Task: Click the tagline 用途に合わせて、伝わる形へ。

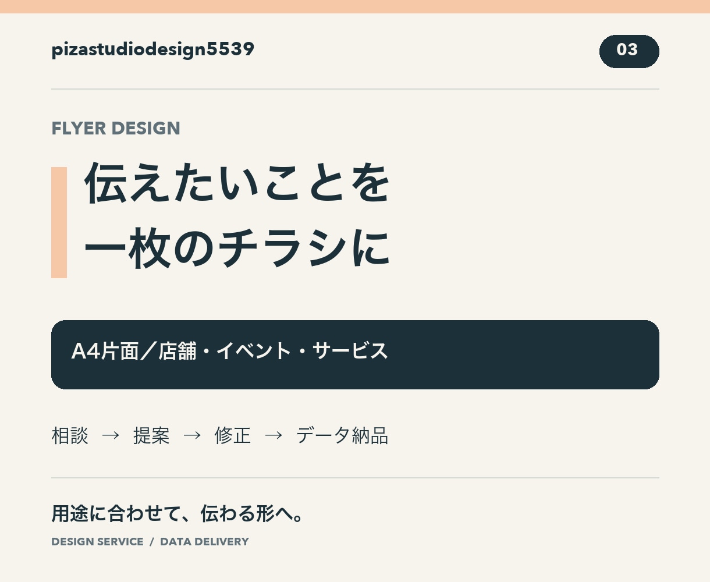Action: (x=178, y=513)
